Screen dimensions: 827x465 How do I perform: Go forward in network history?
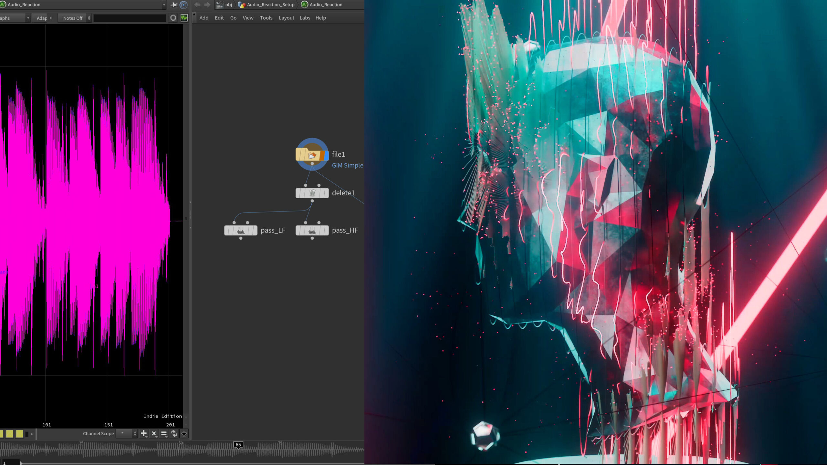coord(207,5)
